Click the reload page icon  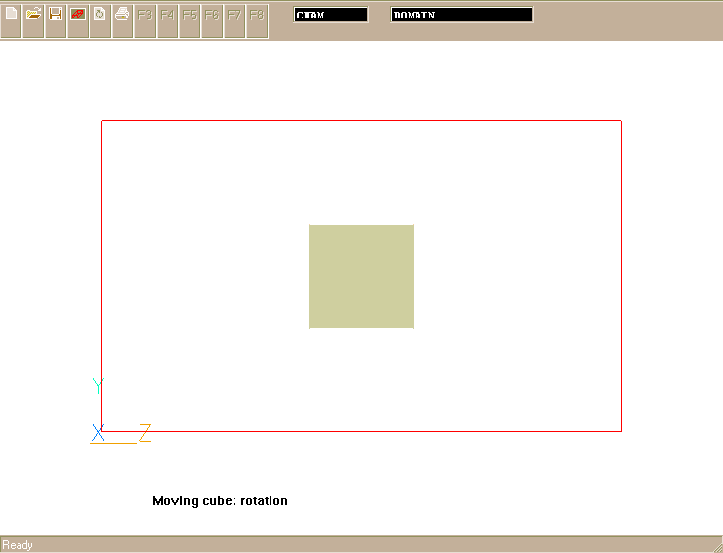[100, 15]
